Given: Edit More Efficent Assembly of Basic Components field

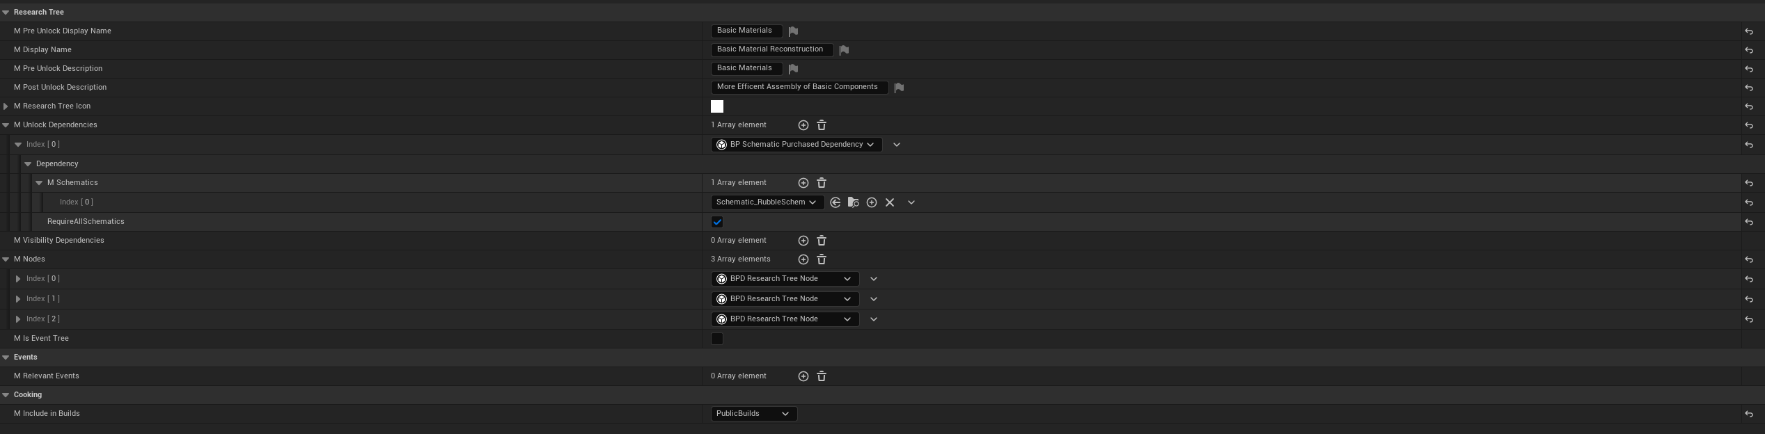Looking at the screenshot, I should [799, 87].
